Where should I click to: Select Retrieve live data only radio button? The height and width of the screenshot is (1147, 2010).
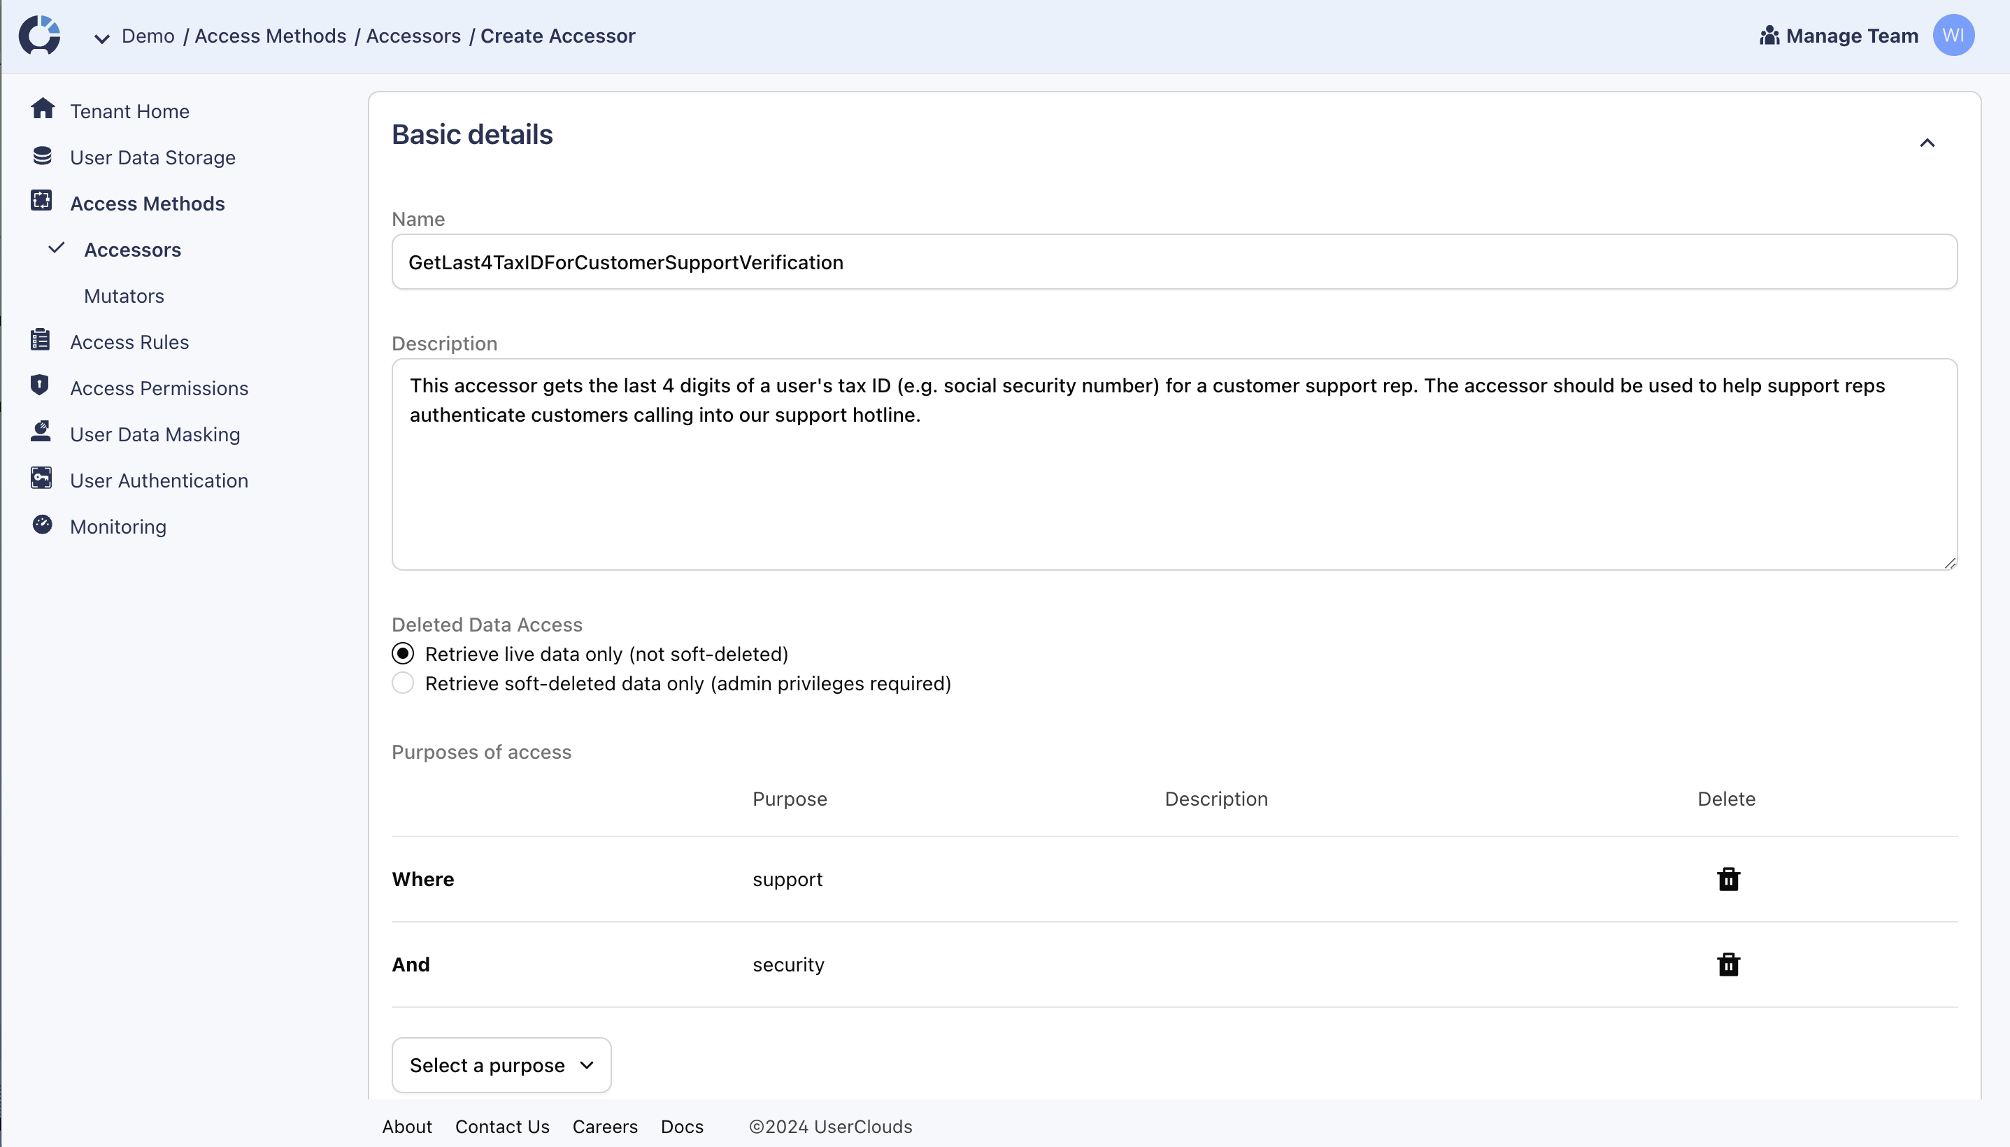point(403,653)
